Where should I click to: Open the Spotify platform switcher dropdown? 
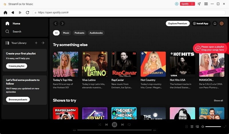pos(187,4)
